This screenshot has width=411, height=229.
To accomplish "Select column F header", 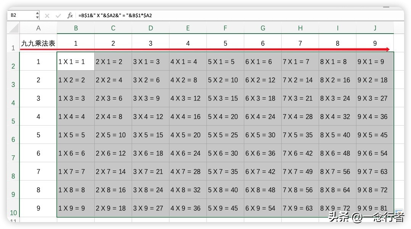I will click(225, 28).
